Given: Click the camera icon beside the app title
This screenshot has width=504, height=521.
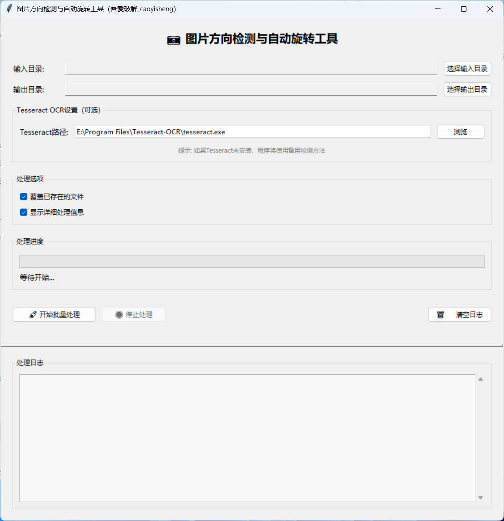Looking at the screenshot, I should [x=174, y=40].
